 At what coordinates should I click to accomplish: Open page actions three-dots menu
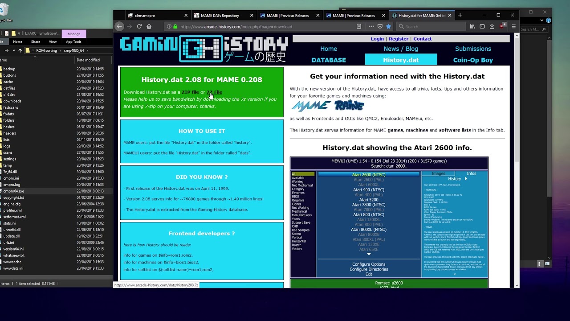coord(371,26)
